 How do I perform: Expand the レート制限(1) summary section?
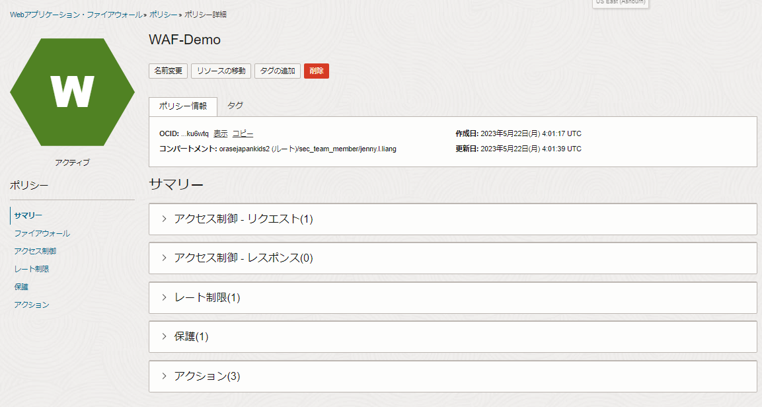[206, 298]
